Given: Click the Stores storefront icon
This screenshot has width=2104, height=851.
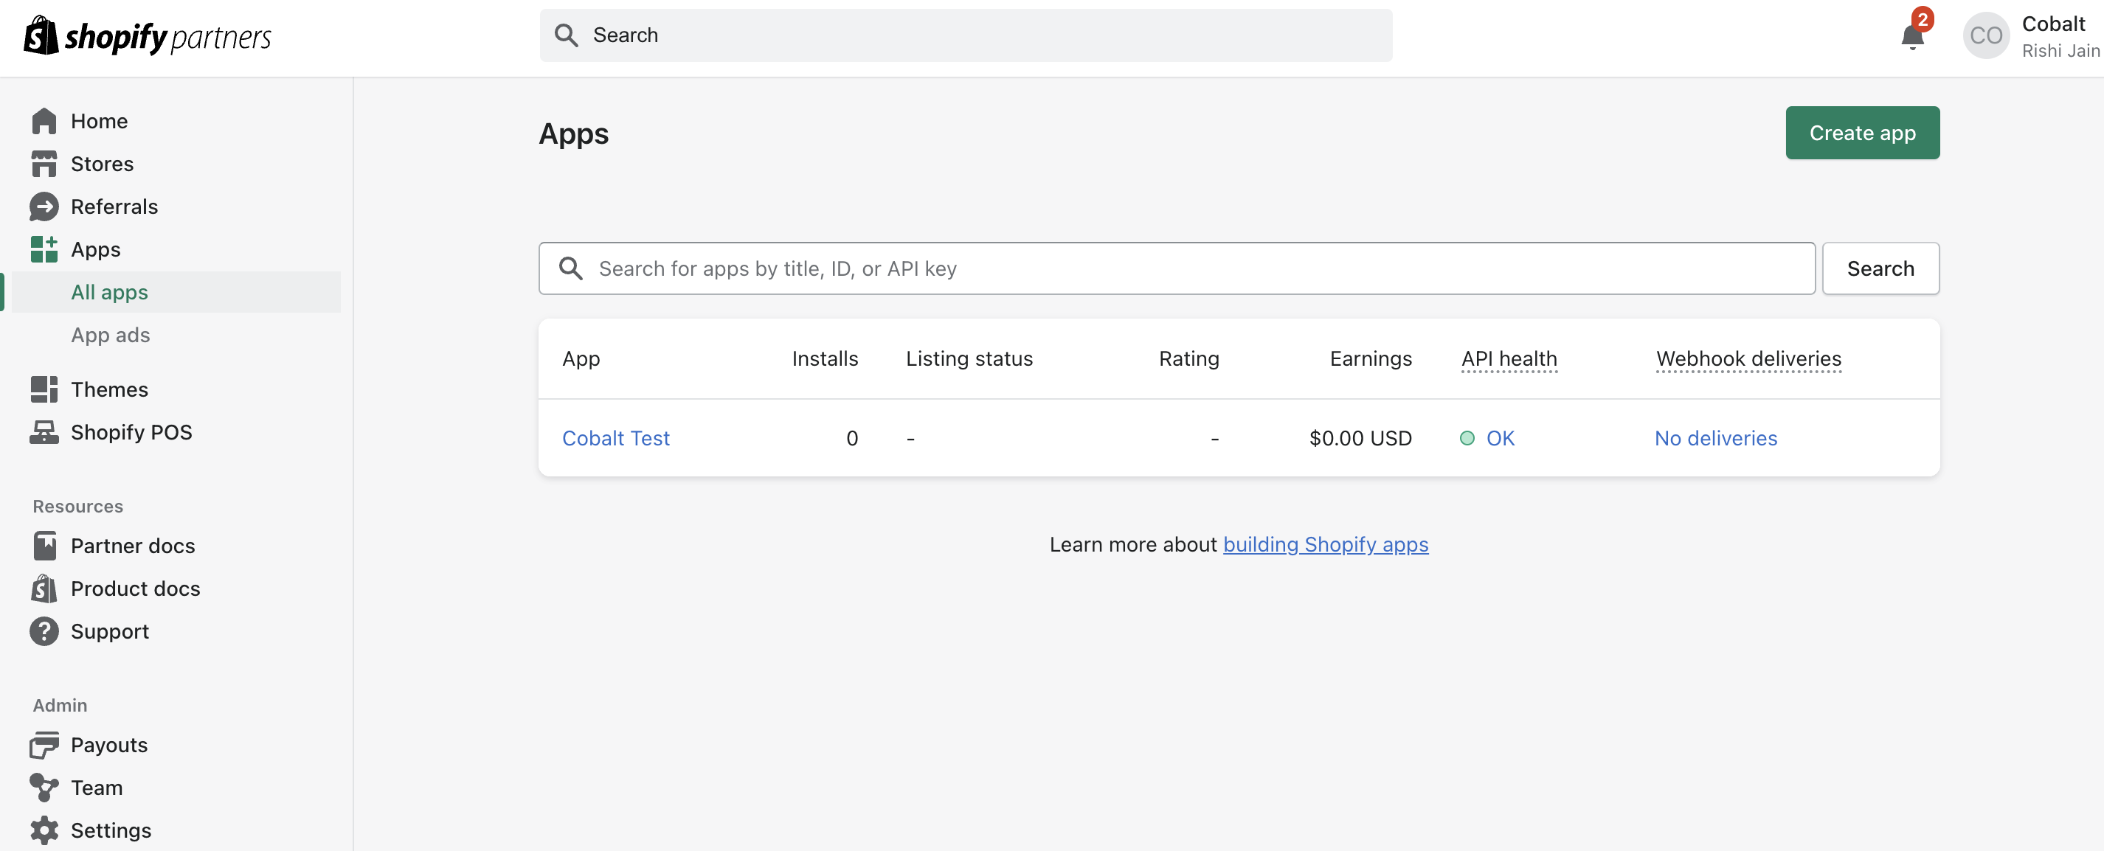Looking at the screenshot, I should tap(44, 163).
